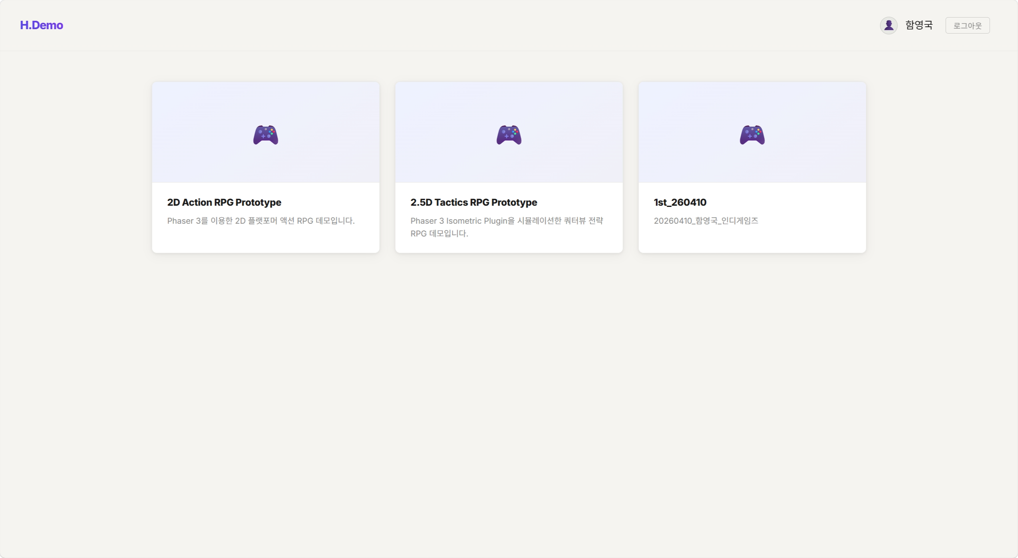Viewport: 1018px width, 558px height.
Task: Select the 20260410_함영국_인디게임즈 description text
Action: click(706, 221)
